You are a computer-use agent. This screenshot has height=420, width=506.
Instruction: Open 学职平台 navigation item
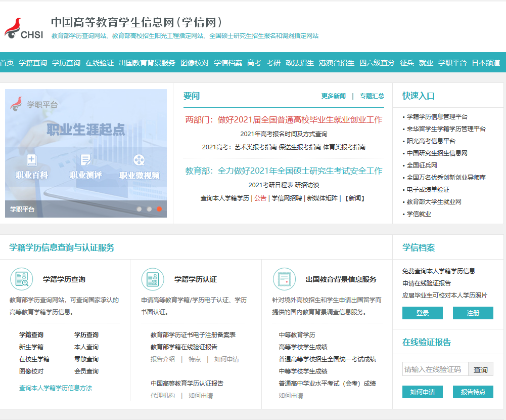452,63
